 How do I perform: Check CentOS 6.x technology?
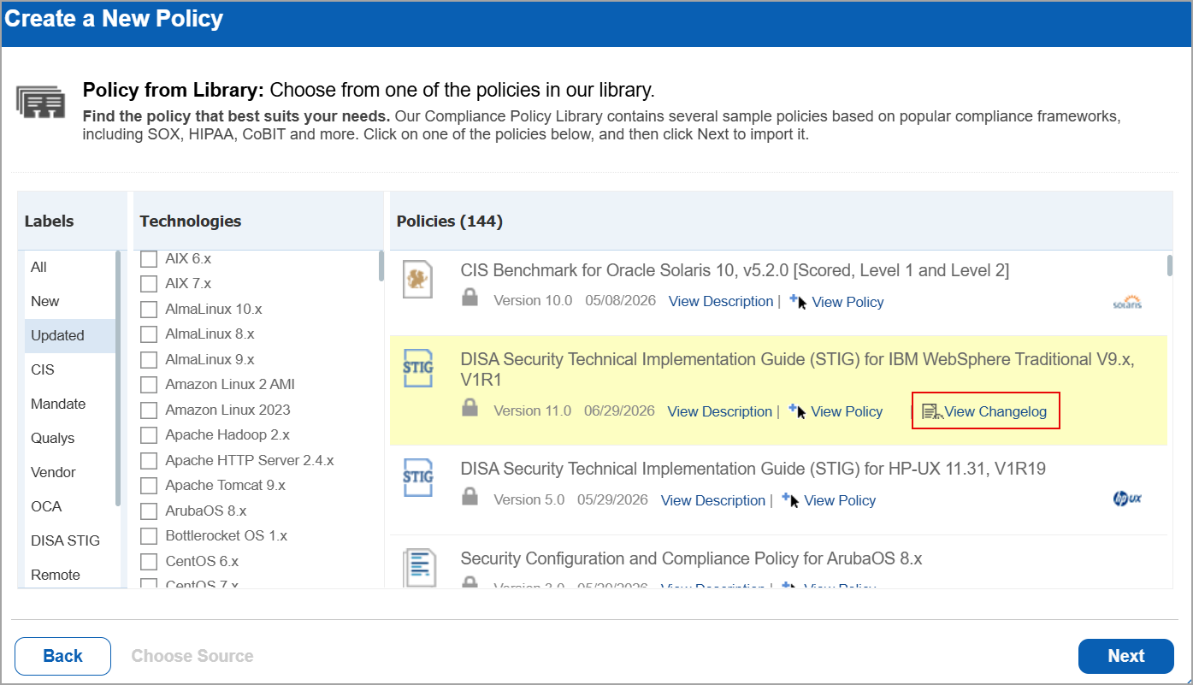pos(149,561)
